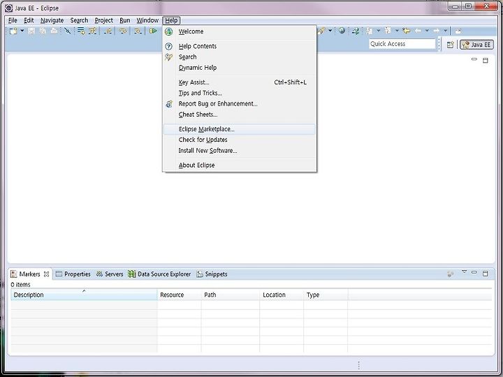
Task: Click the Step Return debug icon
Action: coord(108,31)
